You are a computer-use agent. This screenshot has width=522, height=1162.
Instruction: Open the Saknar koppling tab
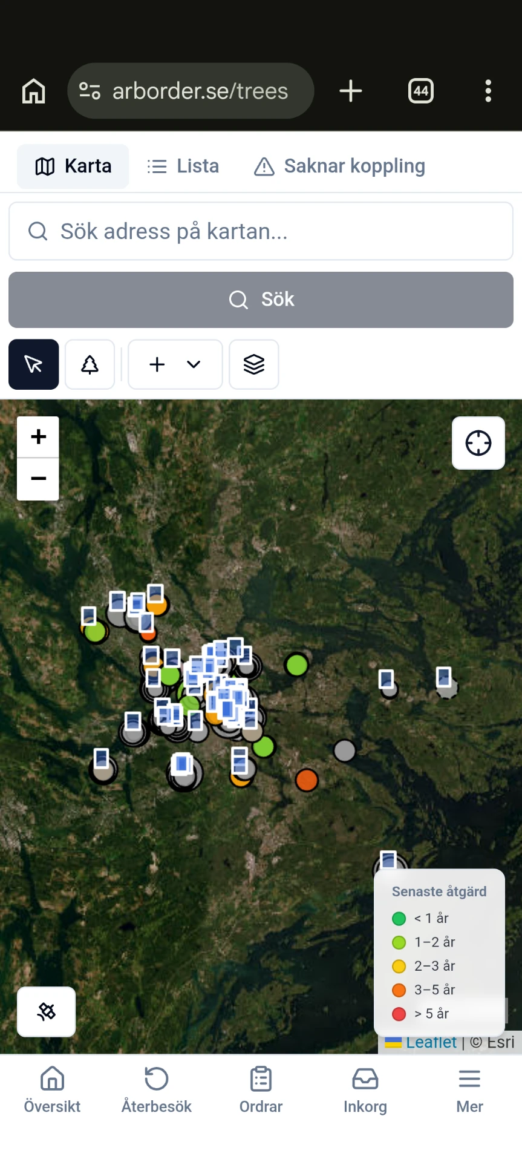pos(339,166)
